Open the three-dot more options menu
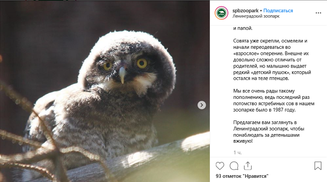Image resolution: width=327 pixels, height=182 pixels. click(x=318, y=13)
